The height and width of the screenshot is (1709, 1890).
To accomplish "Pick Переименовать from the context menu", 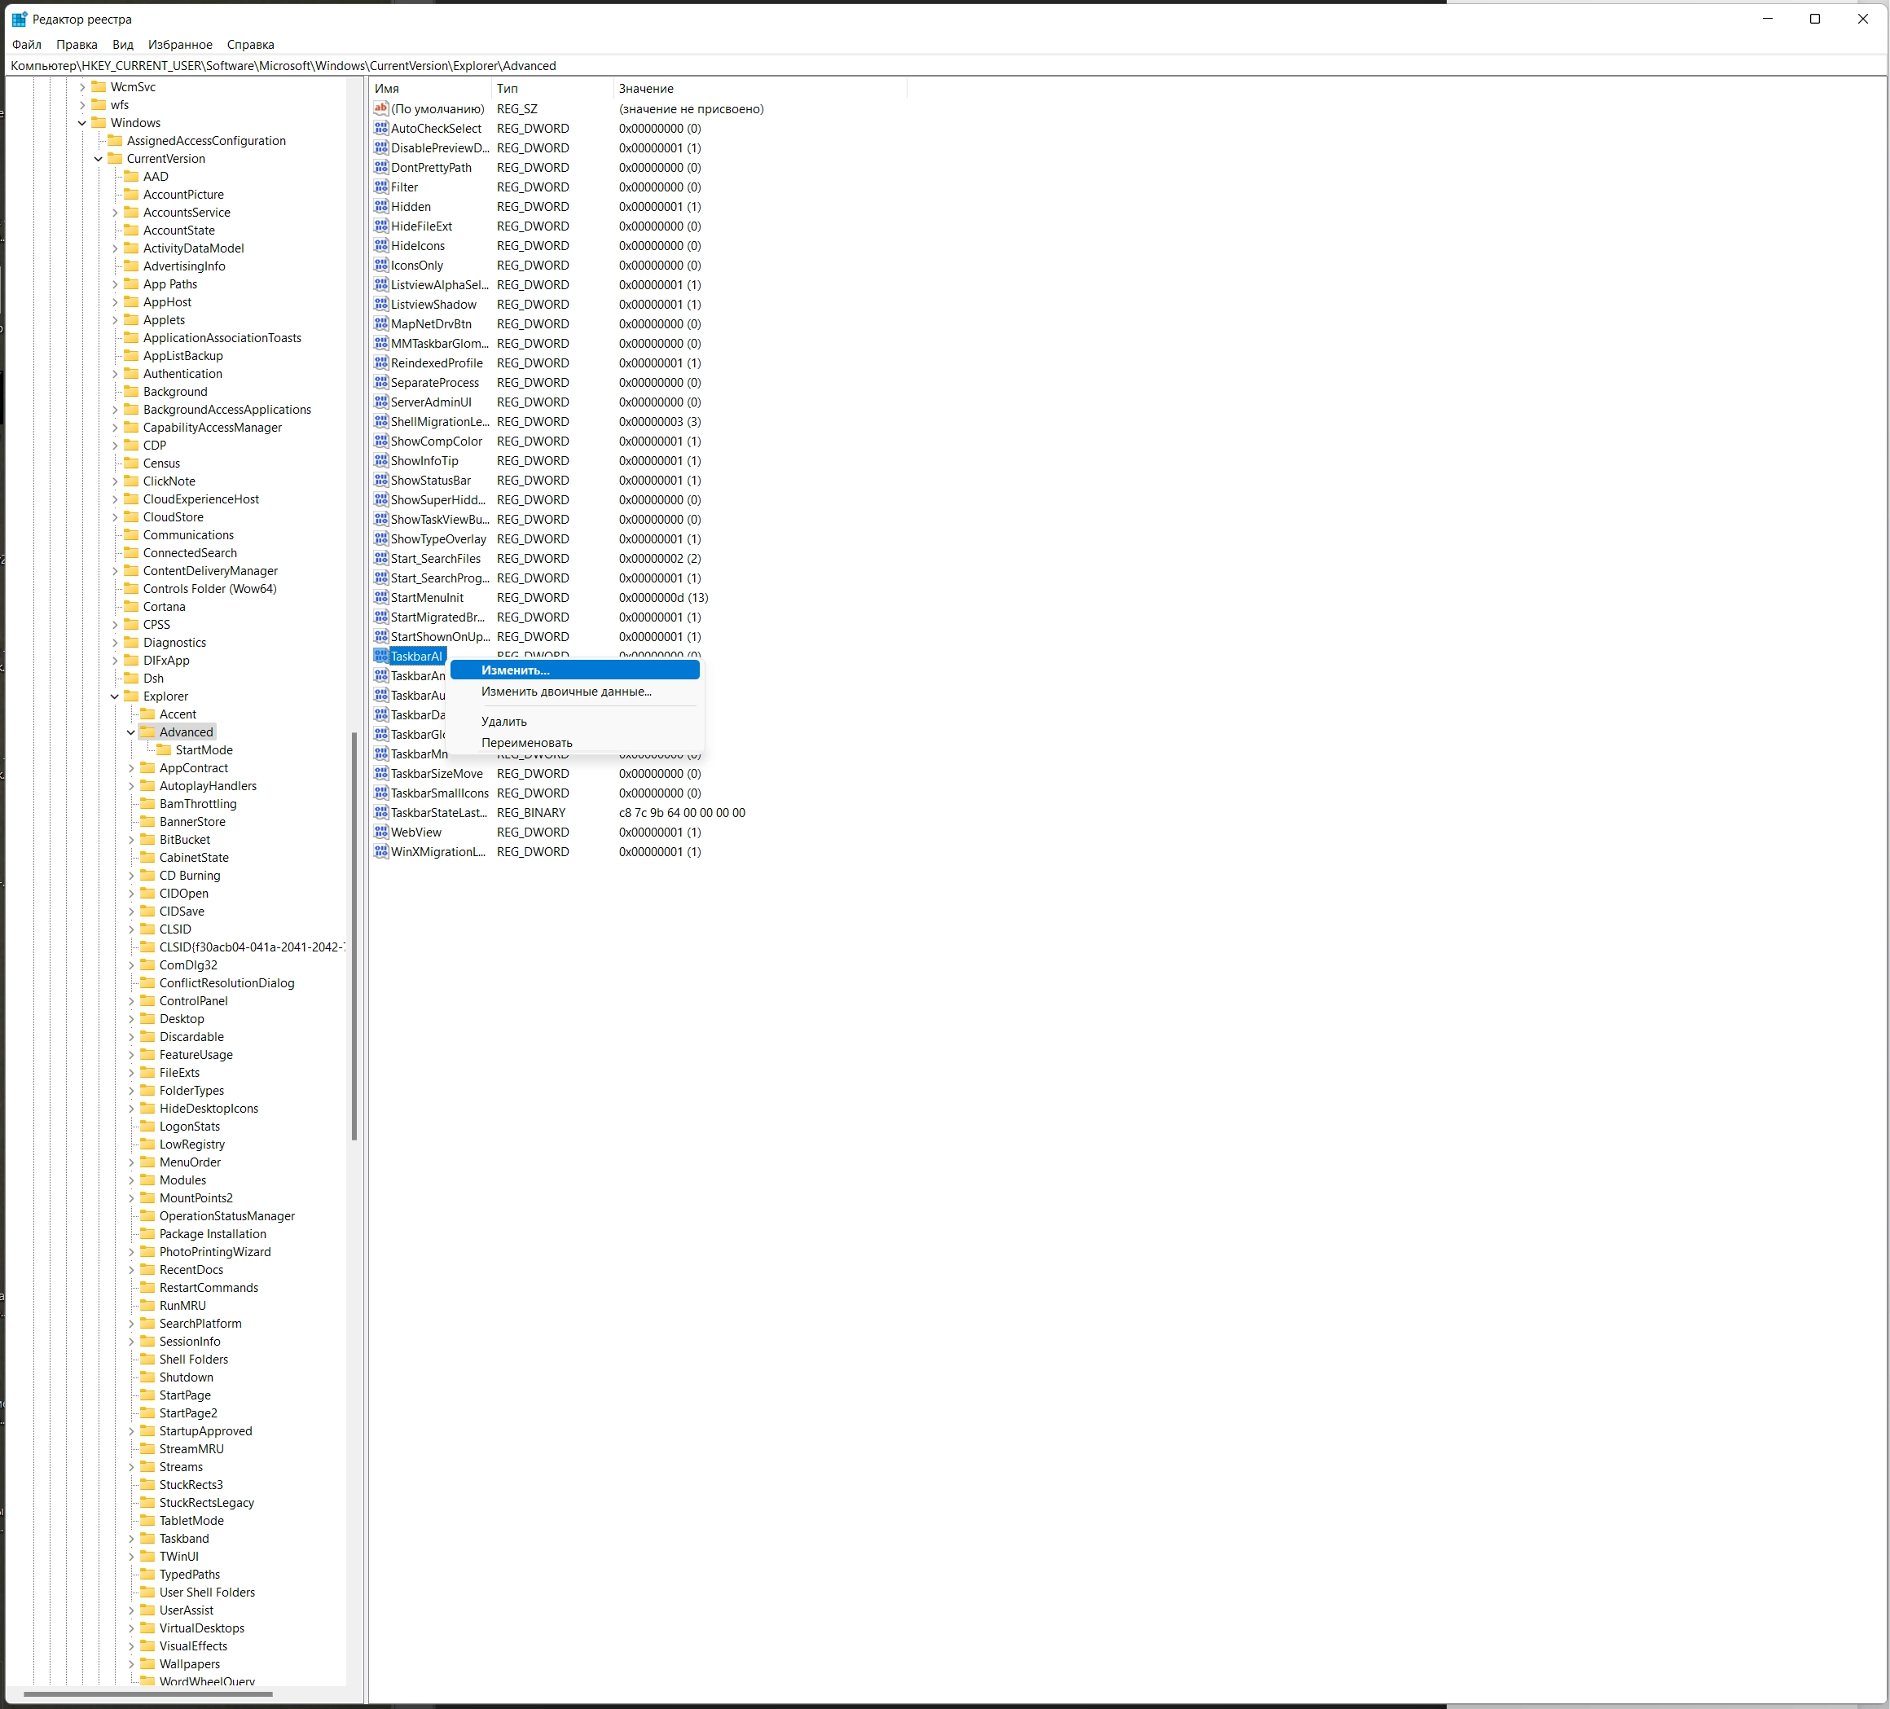I will tap(527, 742).
